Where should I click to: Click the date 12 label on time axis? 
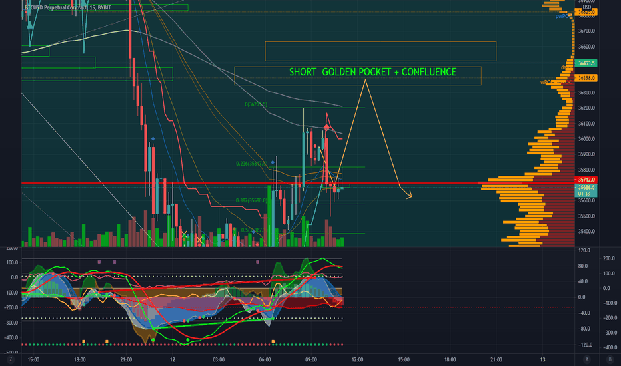pos(173,359)
